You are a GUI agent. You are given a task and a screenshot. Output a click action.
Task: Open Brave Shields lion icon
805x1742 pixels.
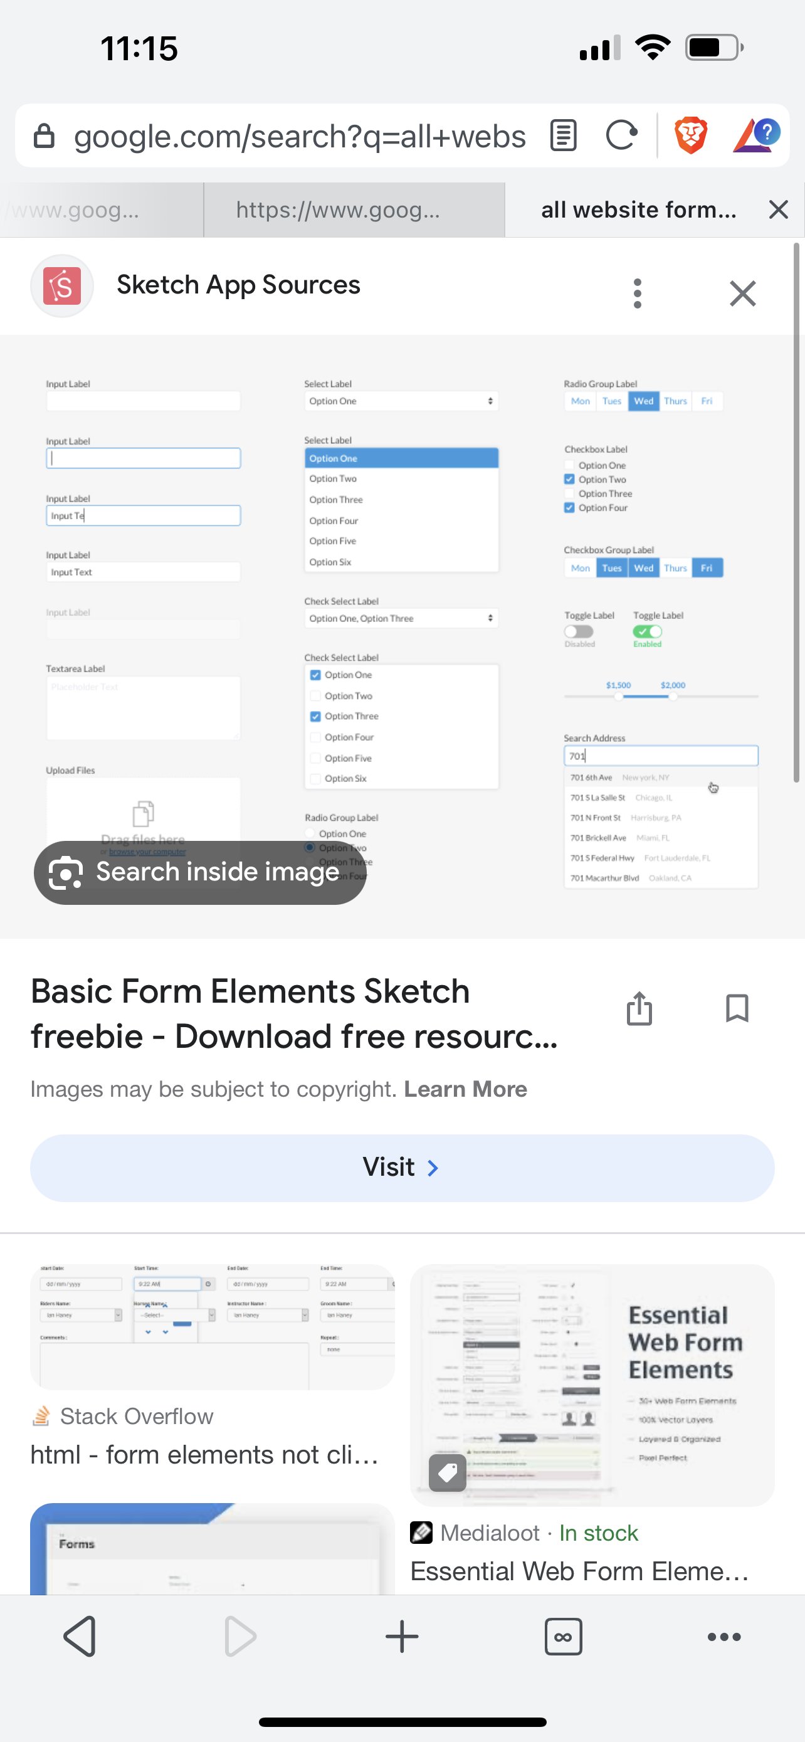click(x=690, y=135)
